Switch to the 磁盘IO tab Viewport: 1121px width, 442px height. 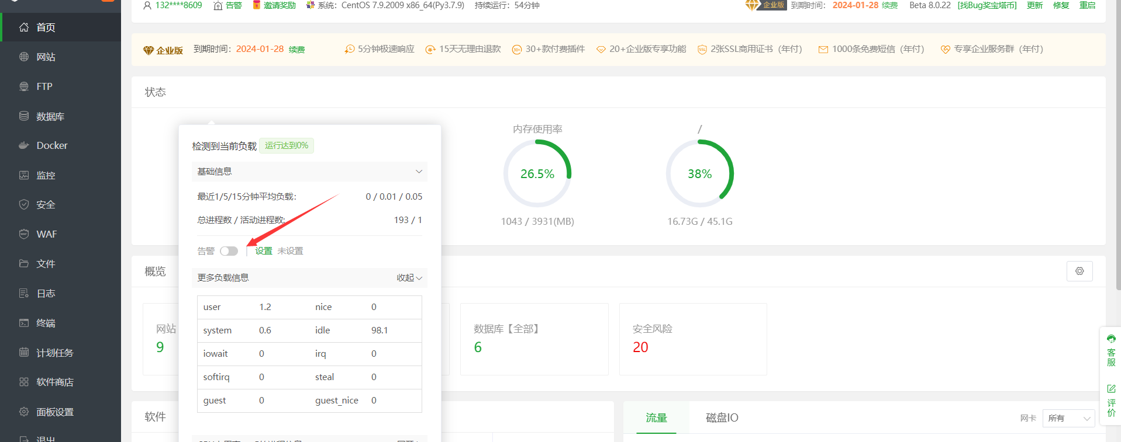722,417
